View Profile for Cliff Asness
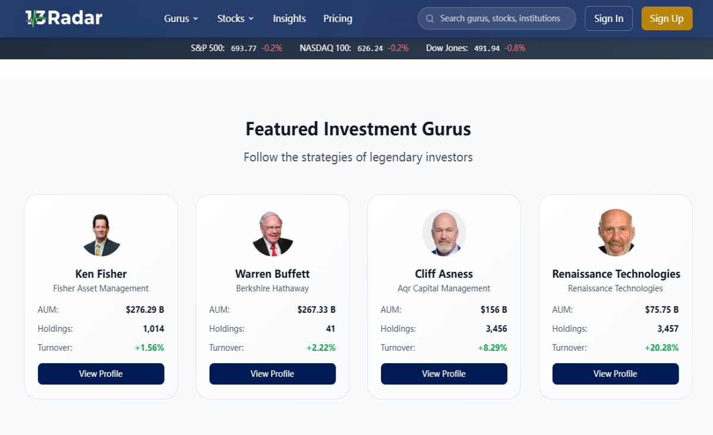The width and height of the screenshot is (713, 435). tap(444, 374)
